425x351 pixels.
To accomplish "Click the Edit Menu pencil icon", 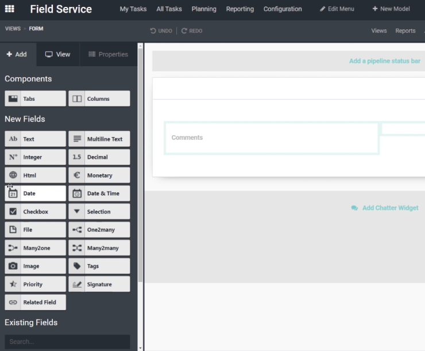I will tap(322, 9).
